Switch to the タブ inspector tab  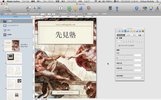[134, 35]
